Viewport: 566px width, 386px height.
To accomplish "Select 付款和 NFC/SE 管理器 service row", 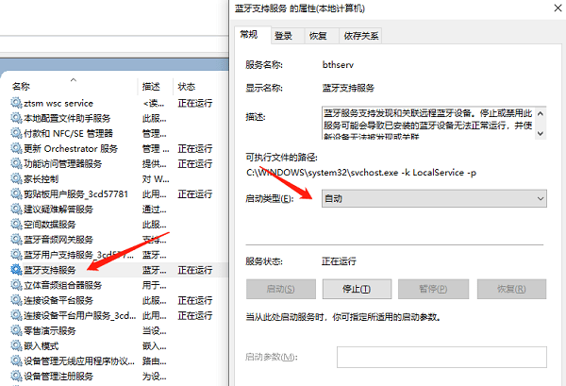I will (x=68, y=133).
